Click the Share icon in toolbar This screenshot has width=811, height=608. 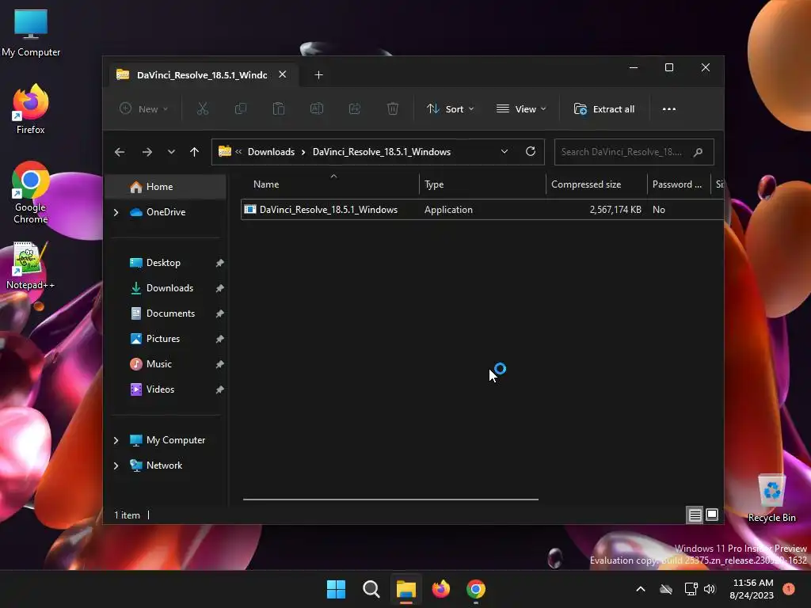click(355, 109)
